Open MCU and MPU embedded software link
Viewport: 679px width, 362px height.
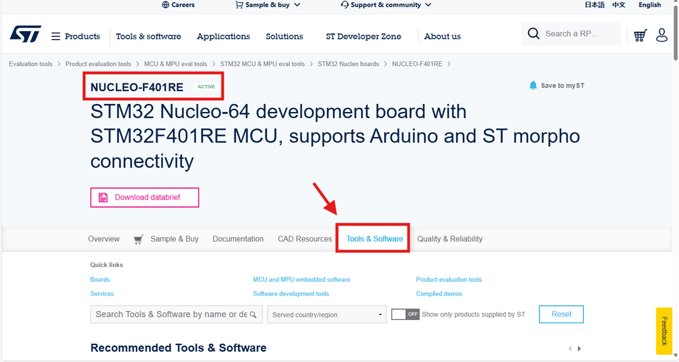pos(302,279)
